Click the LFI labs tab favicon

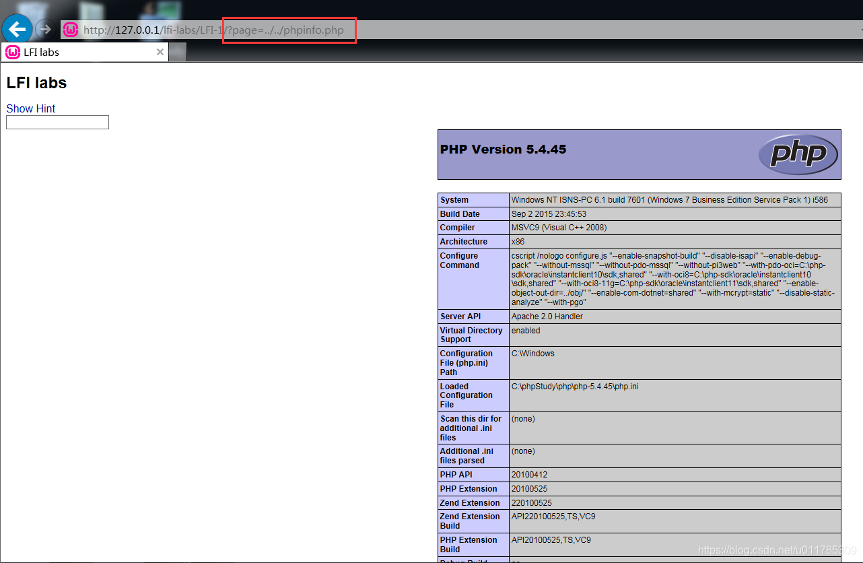(13, 52)
